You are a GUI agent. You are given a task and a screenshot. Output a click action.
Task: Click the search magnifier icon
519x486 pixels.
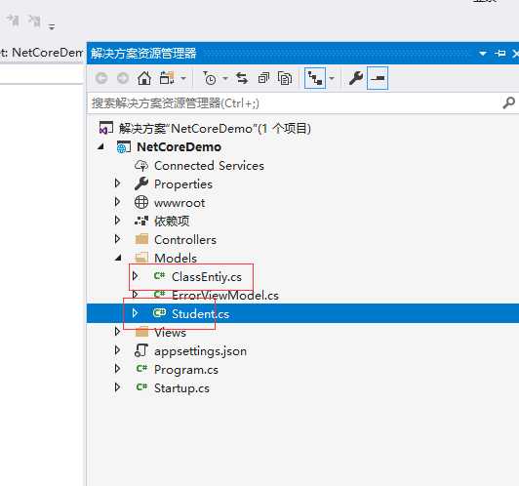point(508,103)
